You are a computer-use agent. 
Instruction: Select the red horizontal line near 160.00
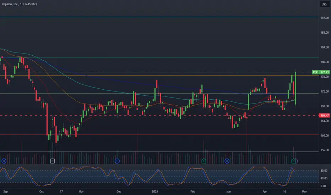[159, 134]
